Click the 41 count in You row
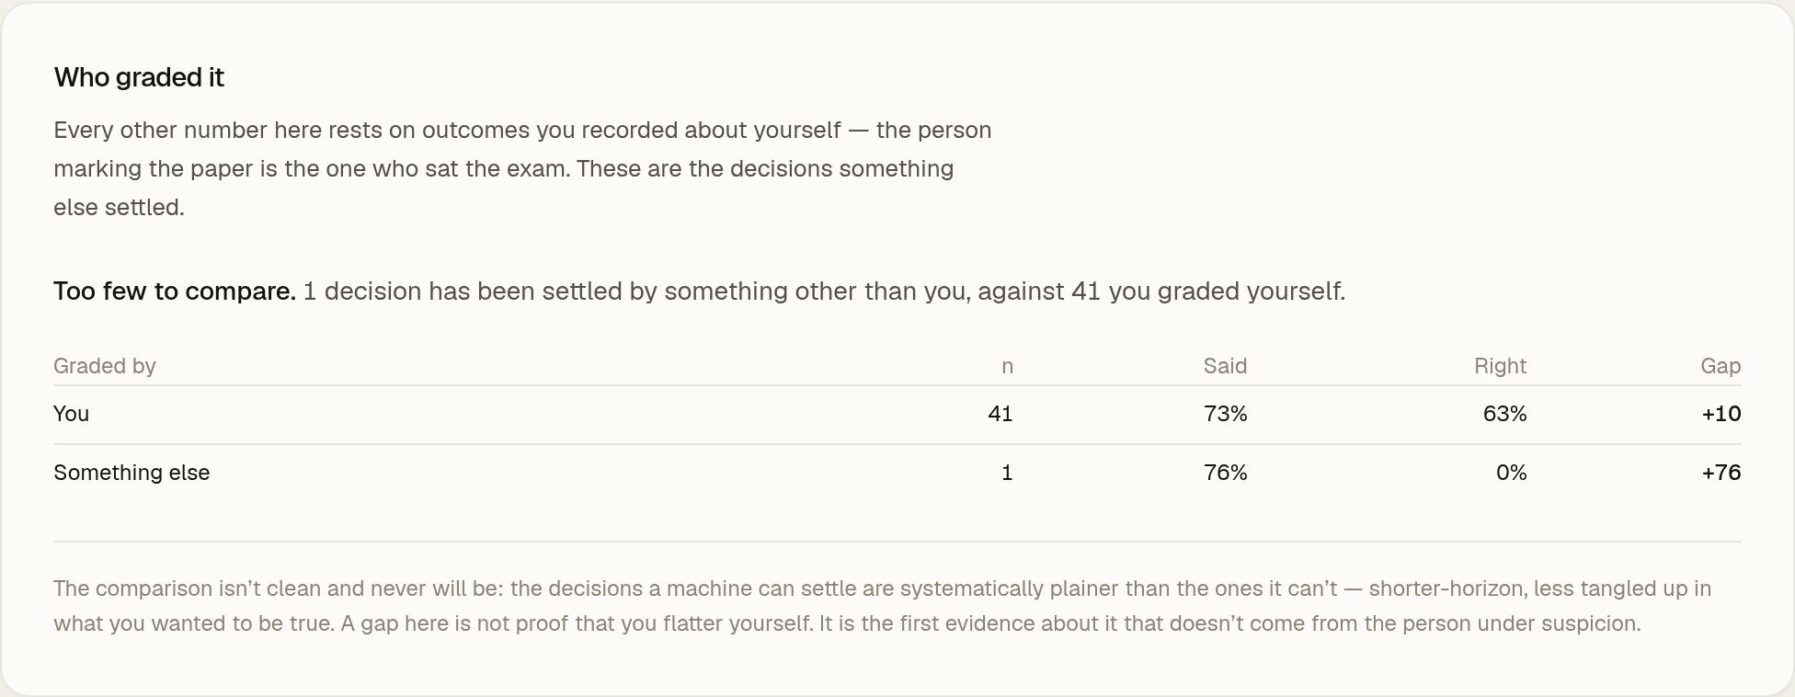The height and width of the screenshot is (697, 1795). 1000,414
